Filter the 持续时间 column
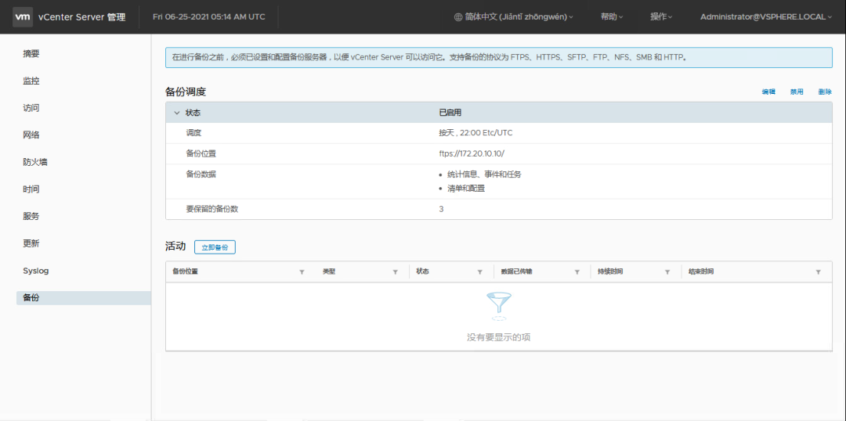 point(667,272)
